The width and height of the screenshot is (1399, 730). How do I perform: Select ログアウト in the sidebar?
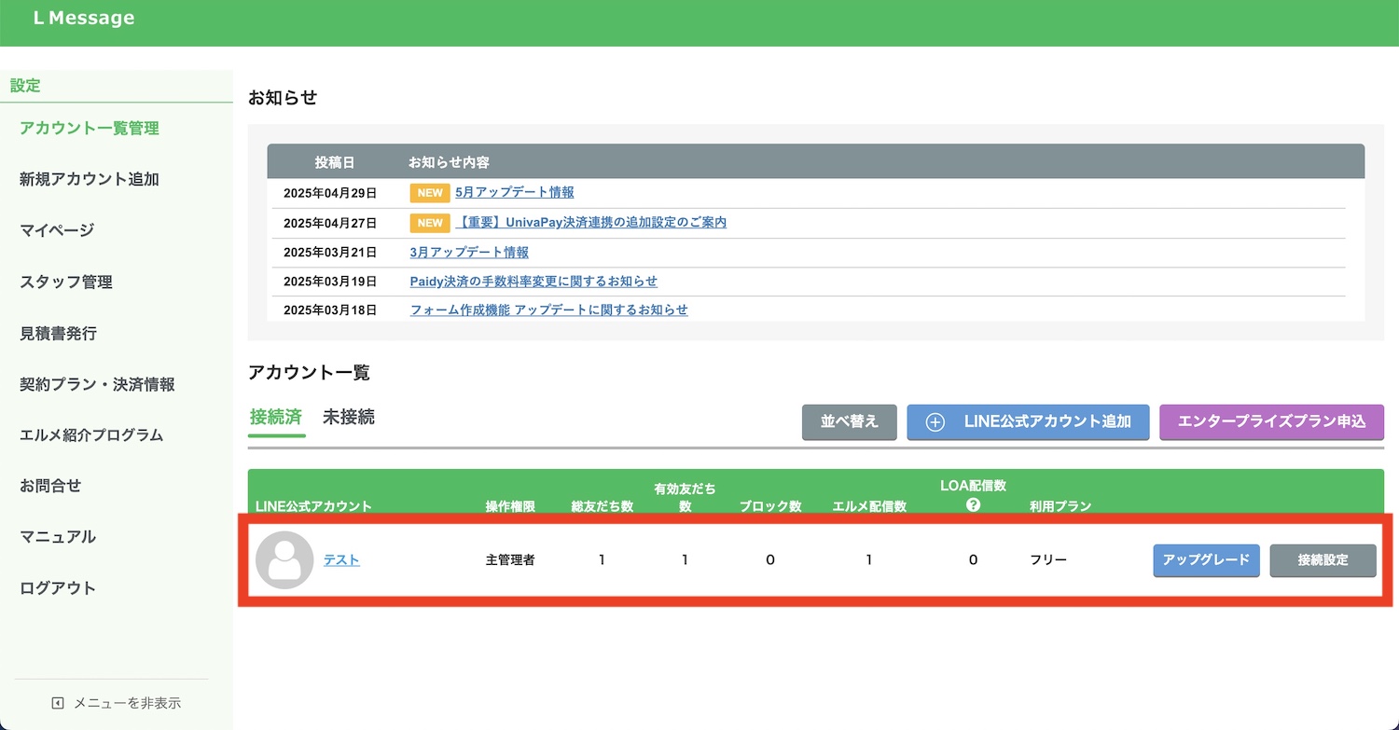58,588
